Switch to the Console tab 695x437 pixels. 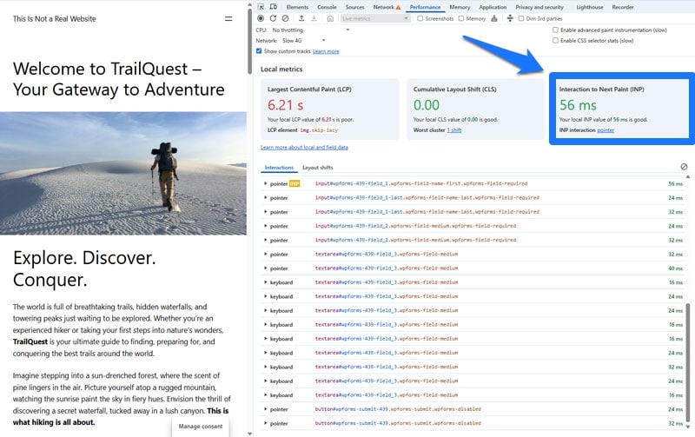point(327,7)
